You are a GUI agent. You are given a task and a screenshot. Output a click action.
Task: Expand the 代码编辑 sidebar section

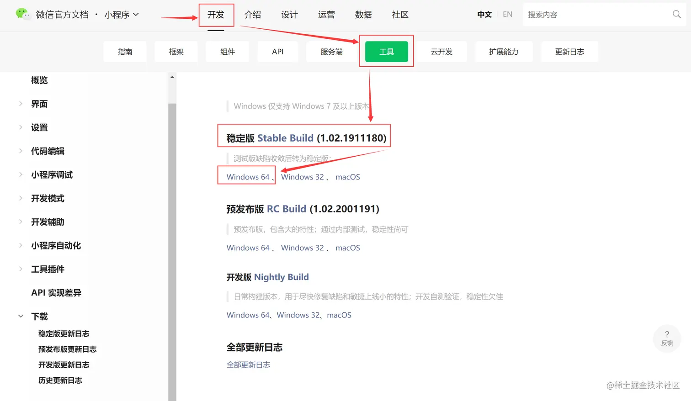(x=21, y=151)
